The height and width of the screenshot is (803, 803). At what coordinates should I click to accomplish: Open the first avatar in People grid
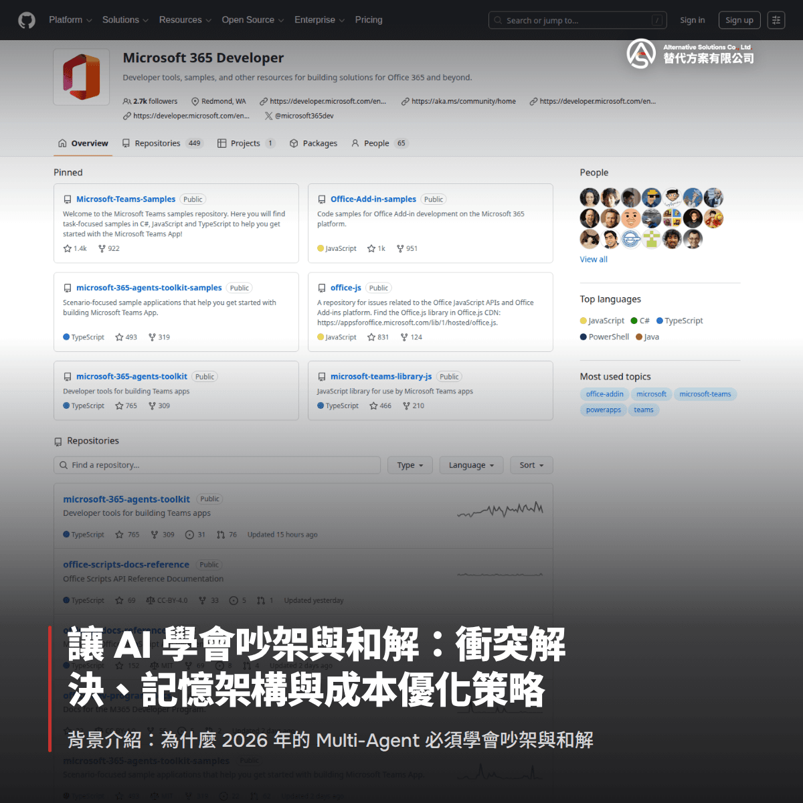(590, 197)
